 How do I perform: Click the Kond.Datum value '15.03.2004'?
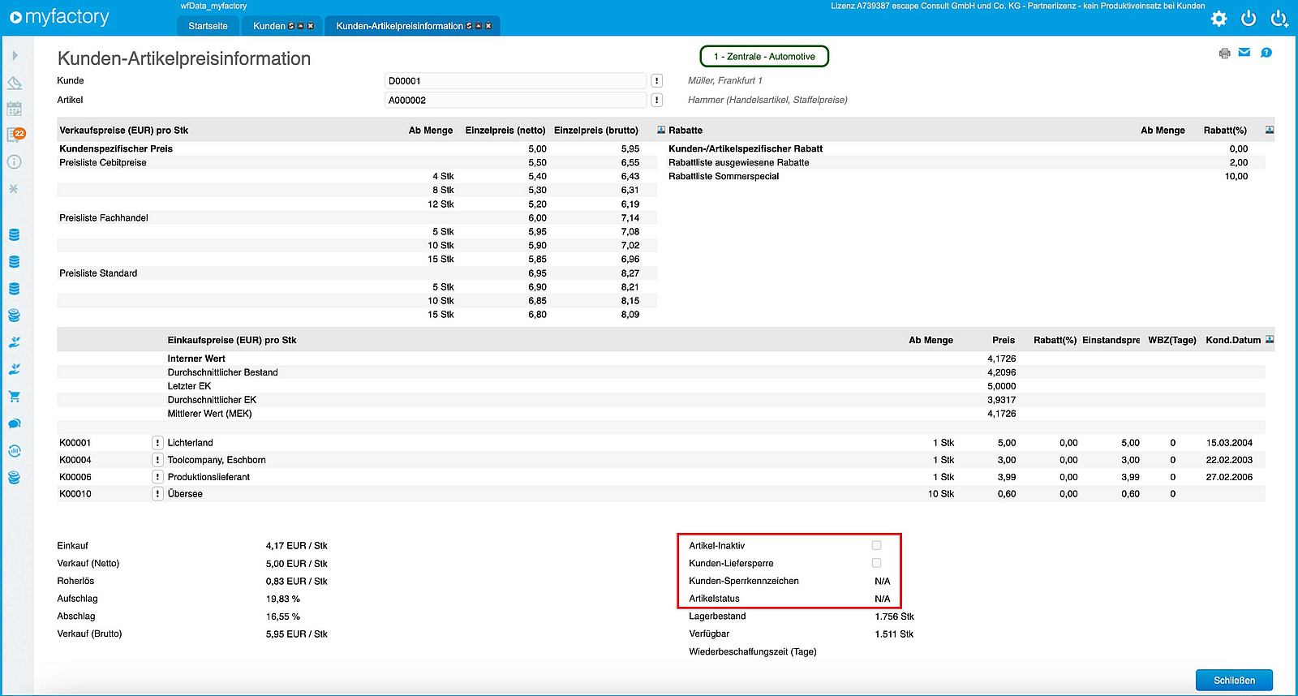[1229, 443]
